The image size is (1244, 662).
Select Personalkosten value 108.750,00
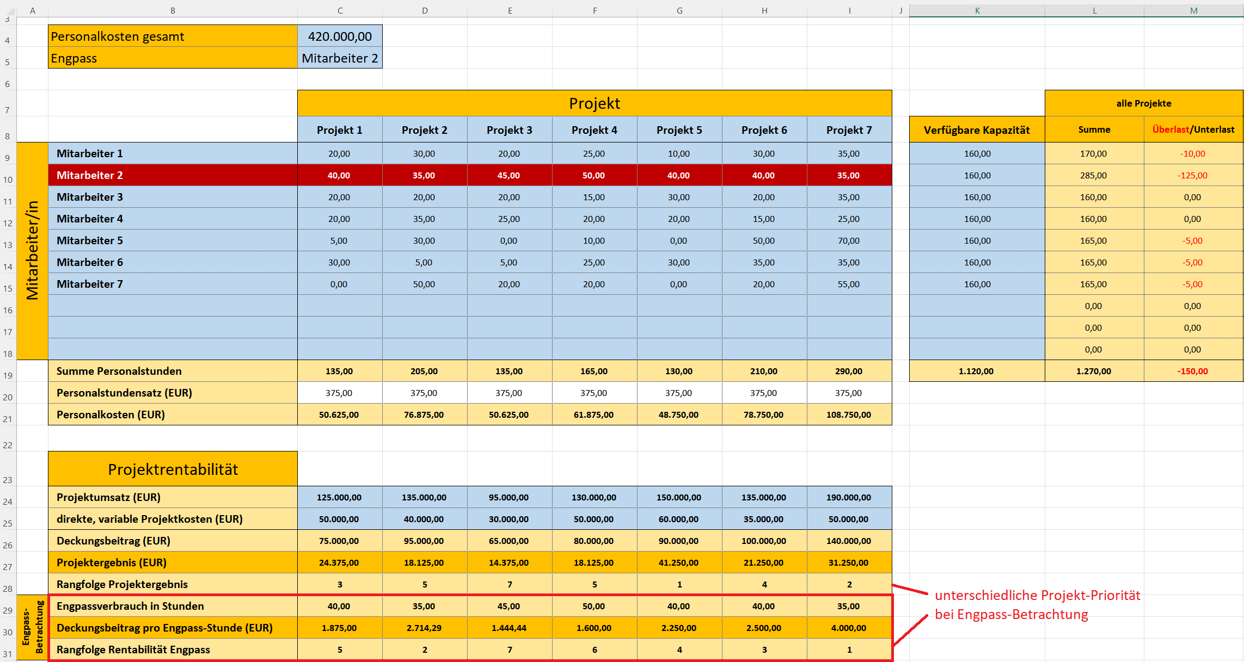coord(849,414)
